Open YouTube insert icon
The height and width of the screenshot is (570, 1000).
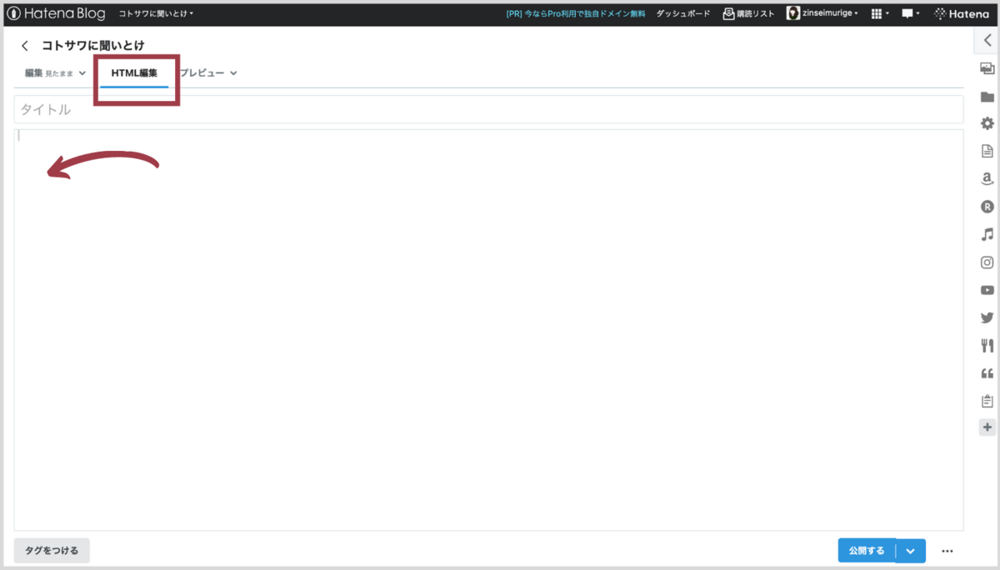pyautogui.click(x=987, y=290)
